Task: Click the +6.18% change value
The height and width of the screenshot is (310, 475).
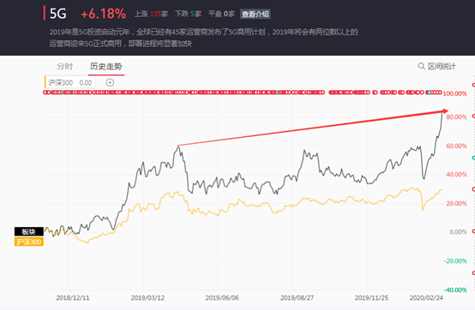Action: pos(103,14)
